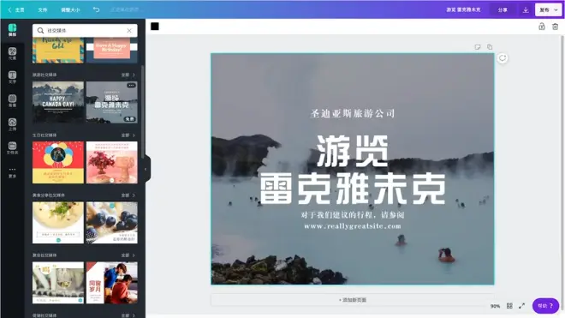This screenshot has height=318, width=565.
Task: Open the Publish (发布) dropdown
Action: tap(549, 10)
